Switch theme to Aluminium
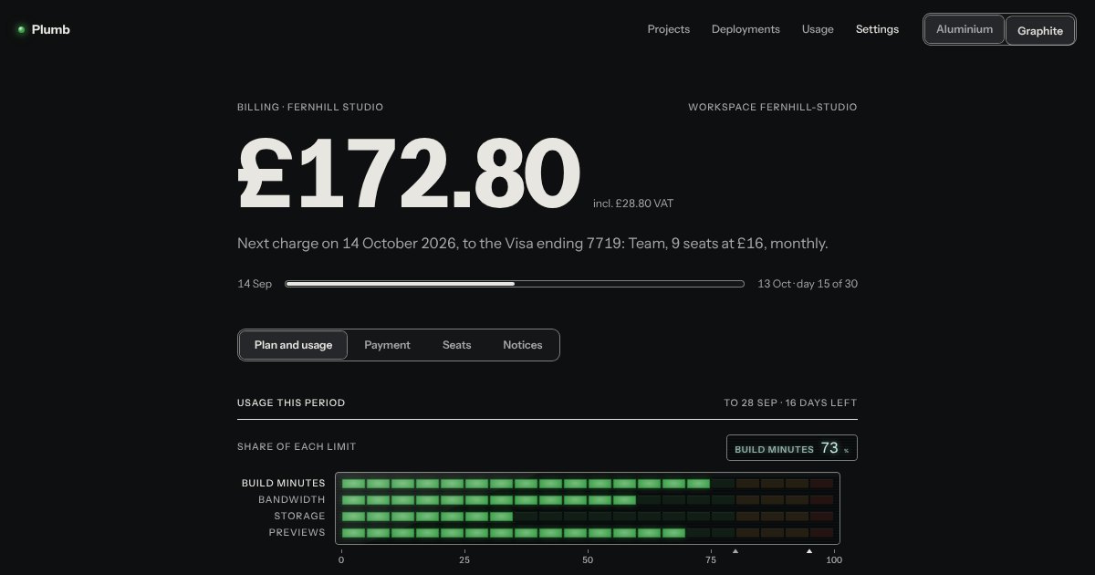Viewport: 1095px width, 575px height. coord(965,29)
